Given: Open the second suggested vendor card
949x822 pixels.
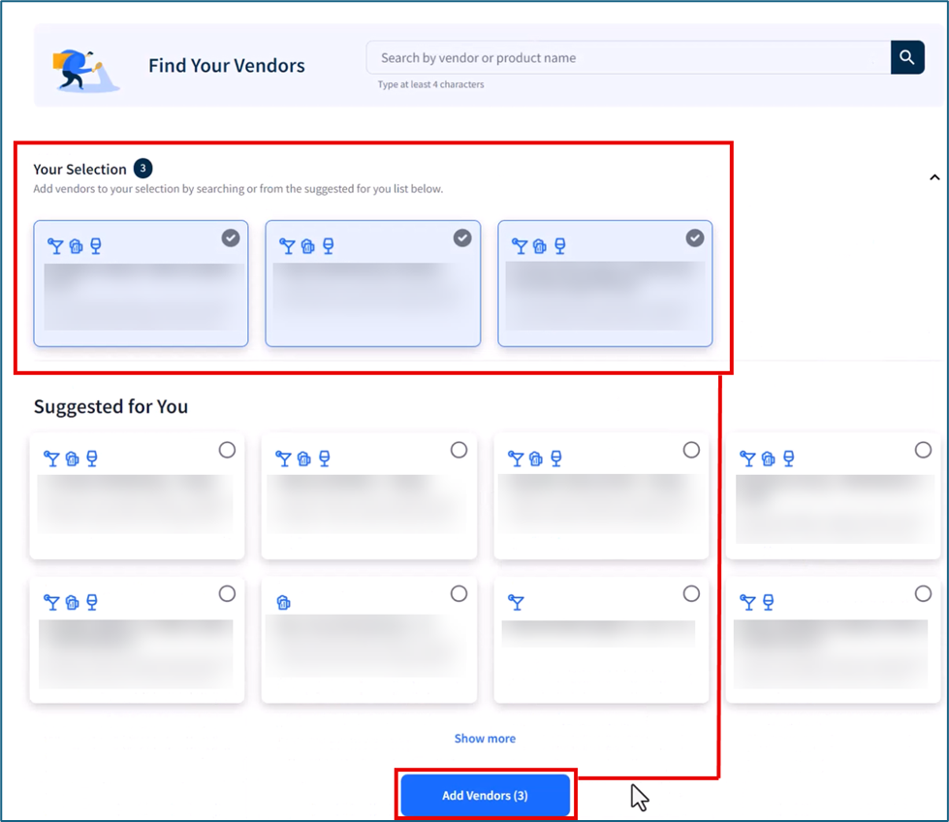Looking at the screenshot, I should click(368, 494).
